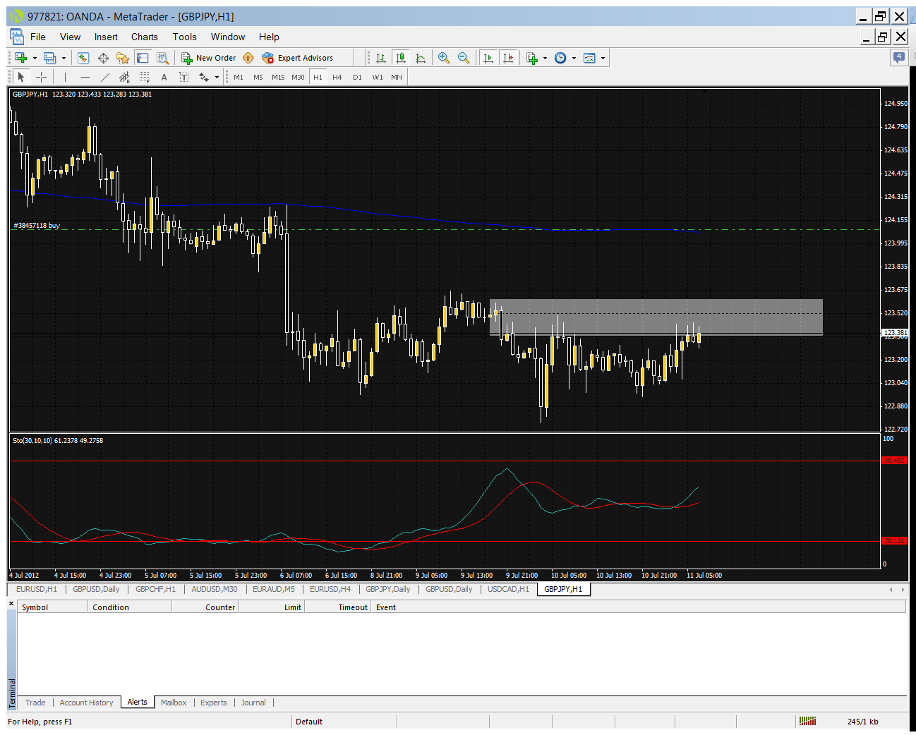Screen dimensions: 916x735
Task: Zoom in on the chart
Action: point(444,58)
